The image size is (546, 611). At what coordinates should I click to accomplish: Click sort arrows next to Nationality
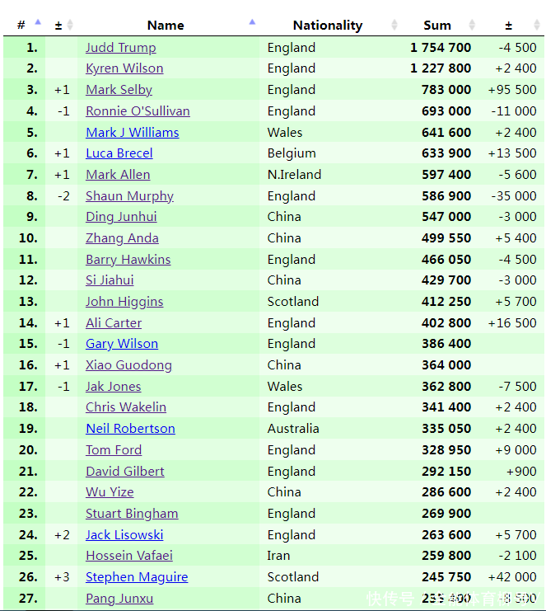click(x=394, y=25)
